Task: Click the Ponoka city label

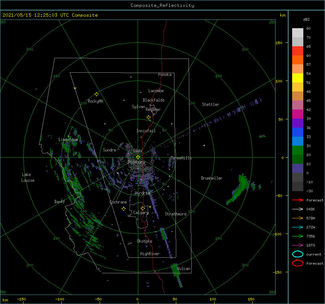Action: pos(165,74)
